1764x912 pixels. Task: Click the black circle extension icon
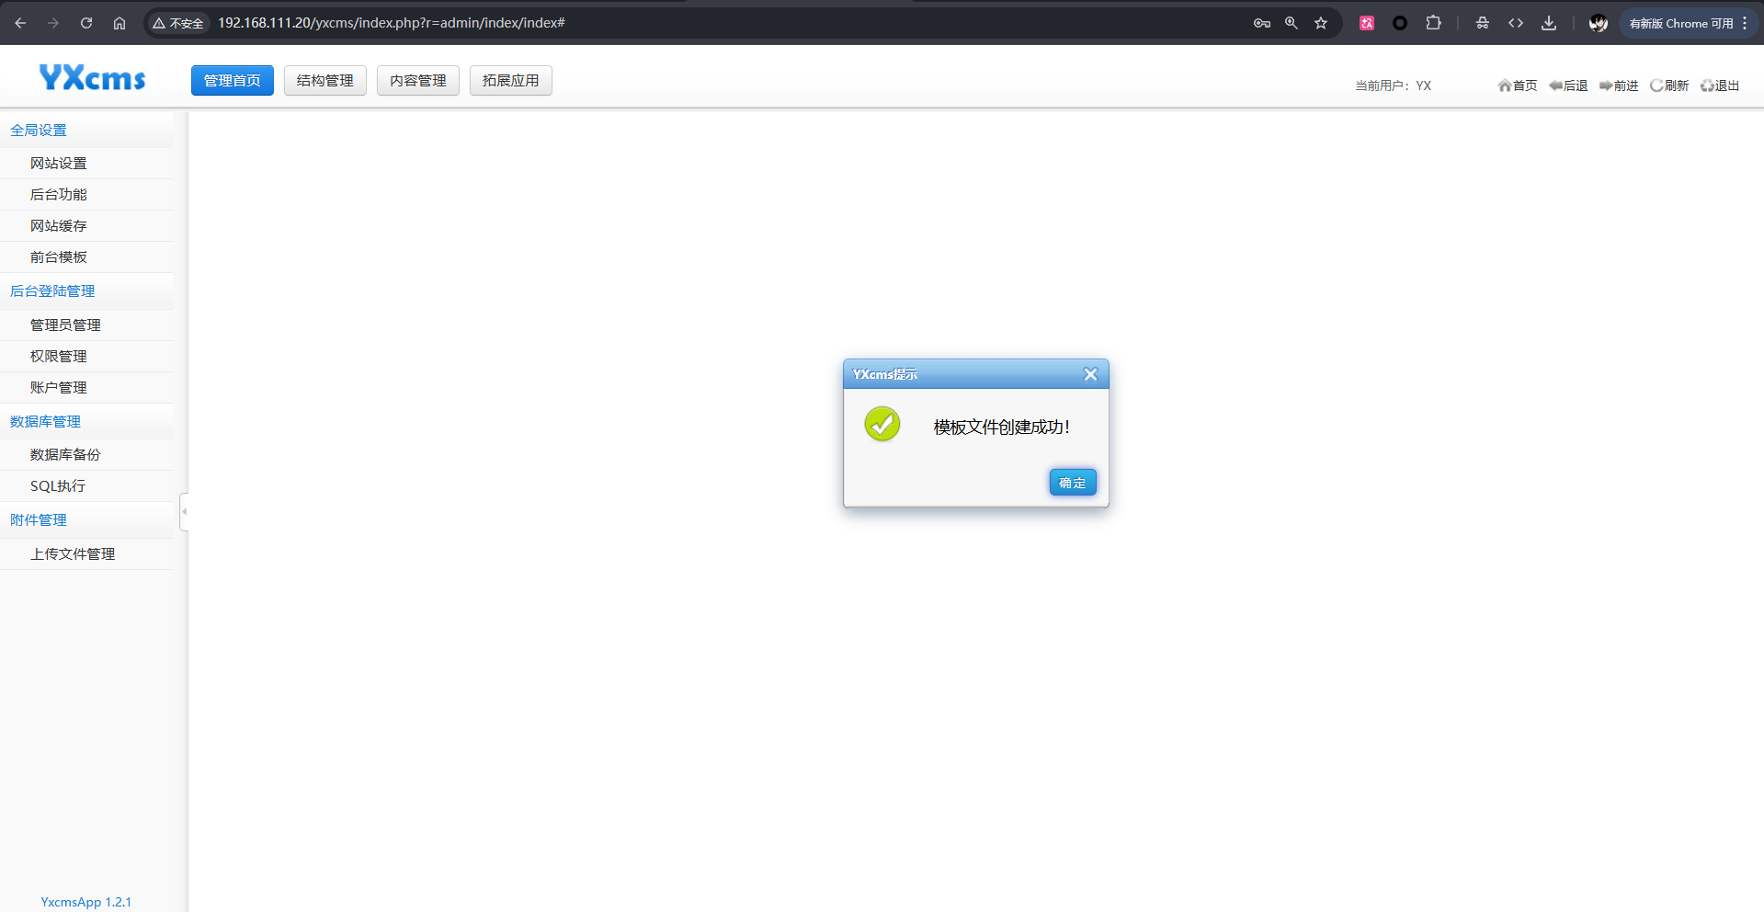[x=1400, y=23]
